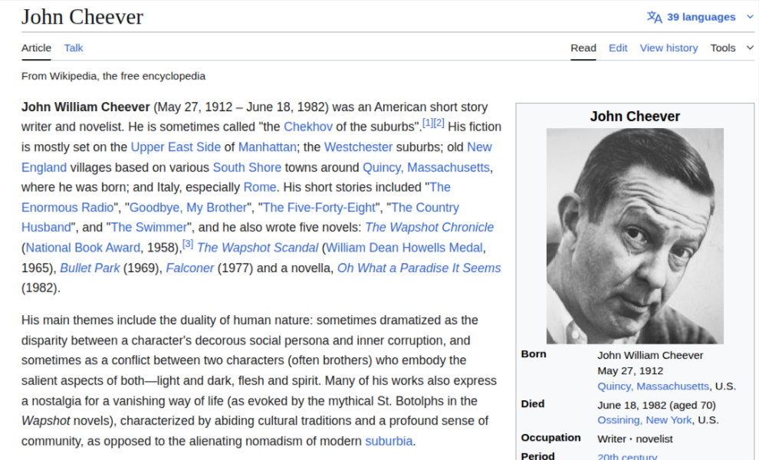
Task: Open the 39 languages dropdown
Action: [701, 17]
